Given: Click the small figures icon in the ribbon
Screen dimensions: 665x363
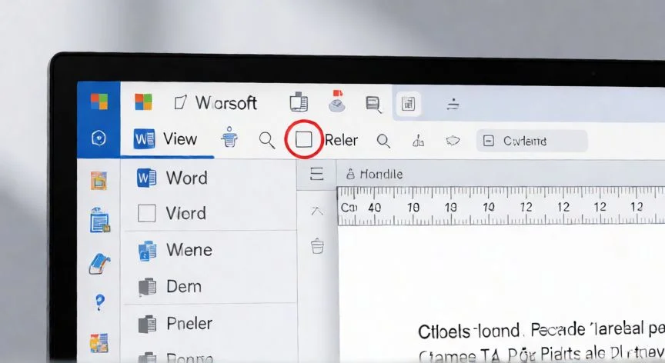Looking at the screenshot, I should coord(418,141).
